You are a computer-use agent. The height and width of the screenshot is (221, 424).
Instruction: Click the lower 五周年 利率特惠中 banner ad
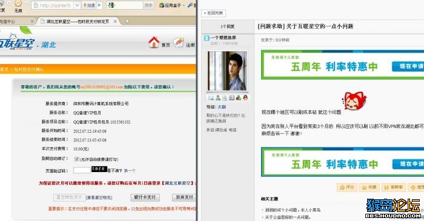[x=343, y=162]
